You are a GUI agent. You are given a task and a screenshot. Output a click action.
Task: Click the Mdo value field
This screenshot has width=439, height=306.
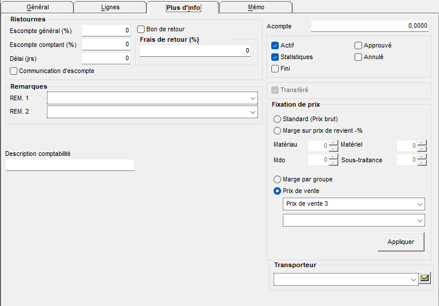[318, 159]
